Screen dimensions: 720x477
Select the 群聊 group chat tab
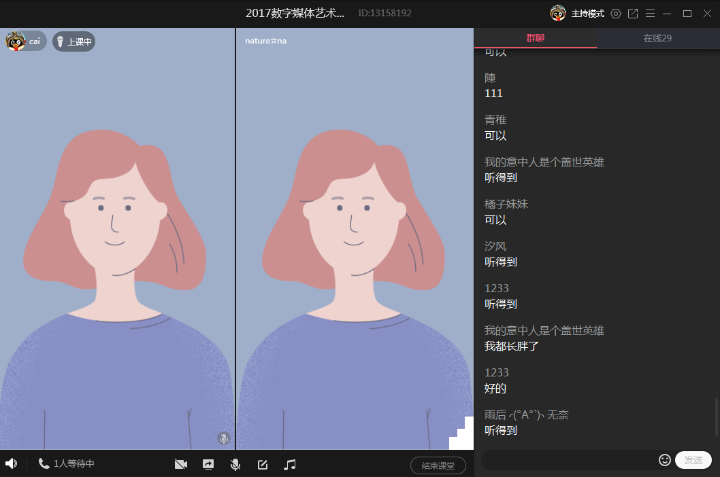click(535, 38)
